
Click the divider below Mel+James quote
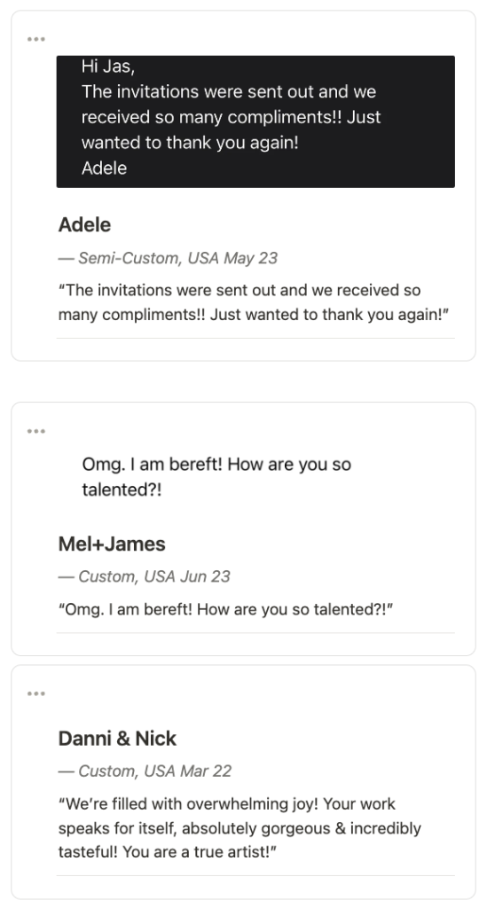coord(255,633)
